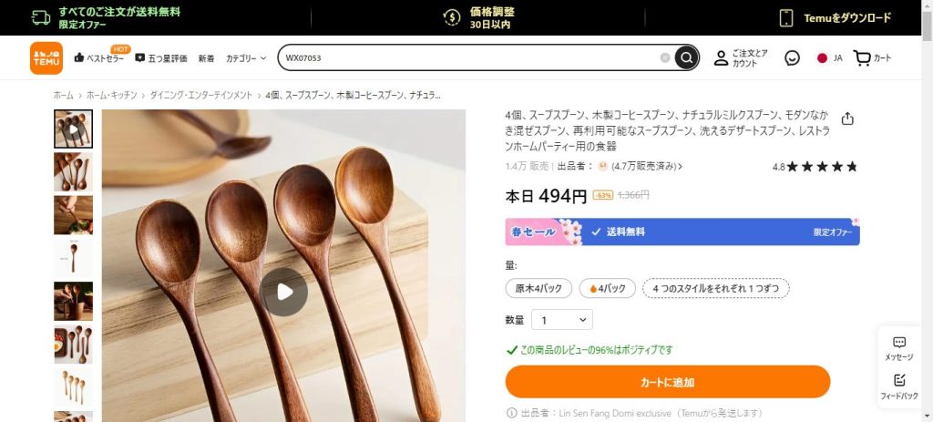Clear the search field with the X icon

665,58
